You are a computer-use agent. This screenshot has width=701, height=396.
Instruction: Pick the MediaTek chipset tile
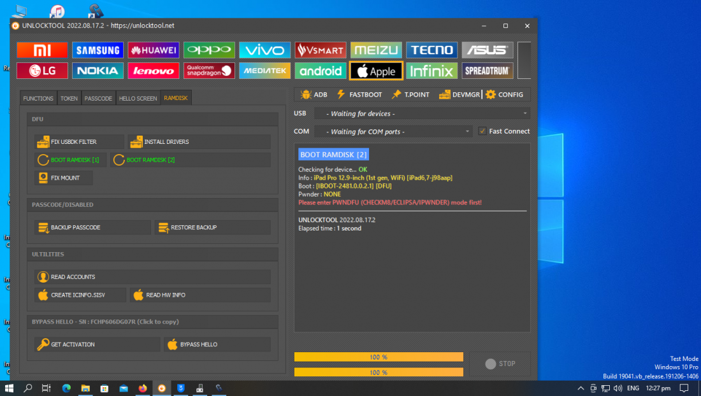[x=264, y=71]
